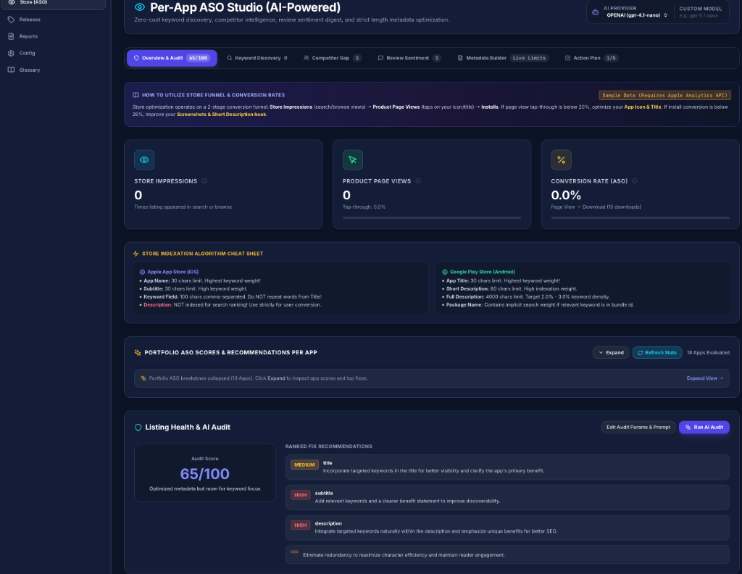The width and height of the screenshot is (742, 574).
Task: Open the Store (ASO) sidebar item
Action: click(53, 3)
